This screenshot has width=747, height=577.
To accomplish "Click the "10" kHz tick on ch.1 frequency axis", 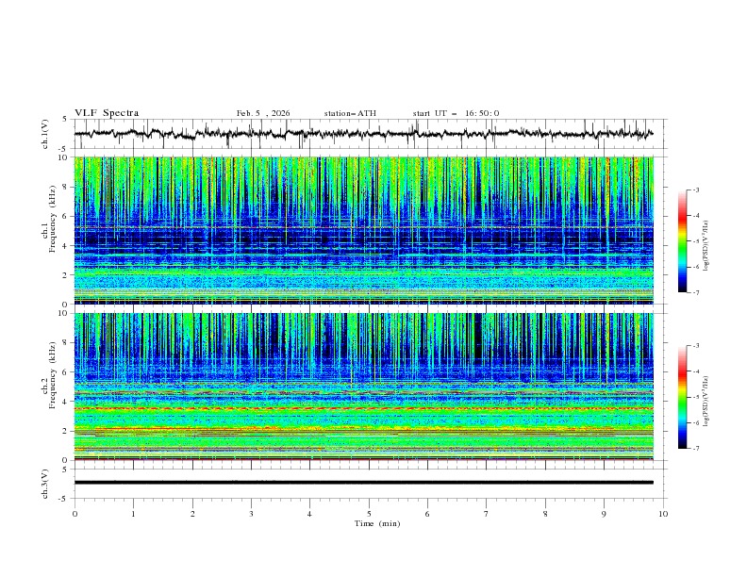I will (x=62, y=157).
